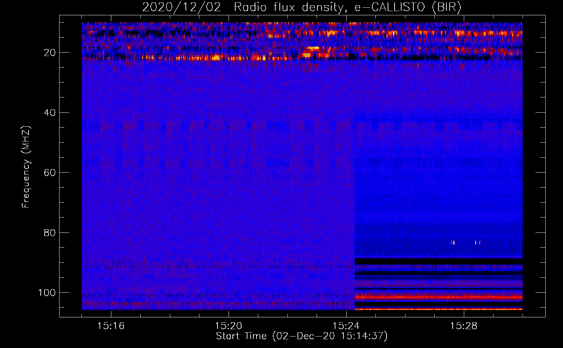Screen dimensions: 563x348
Task: Click the 'Start Time (02-Dec-20 15:14:37)' label
Action: click(302, 336)
